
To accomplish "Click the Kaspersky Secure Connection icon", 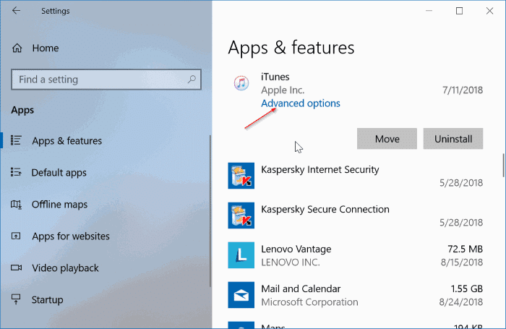I will (x=241, y=215).
